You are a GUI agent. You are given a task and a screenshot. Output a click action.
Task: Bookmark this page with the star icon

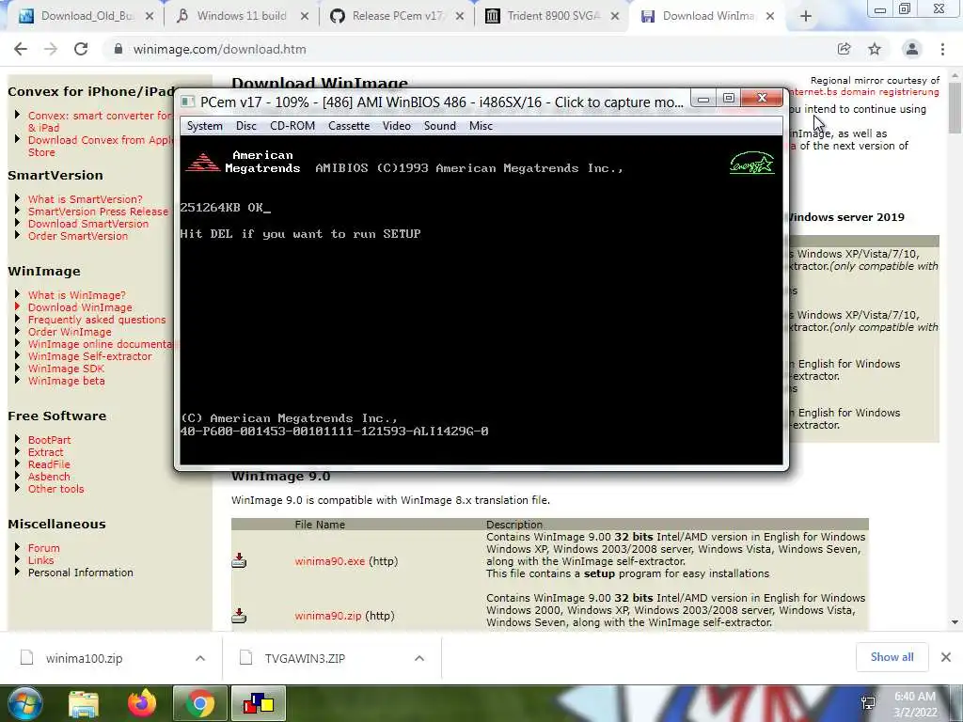point(875,49)
